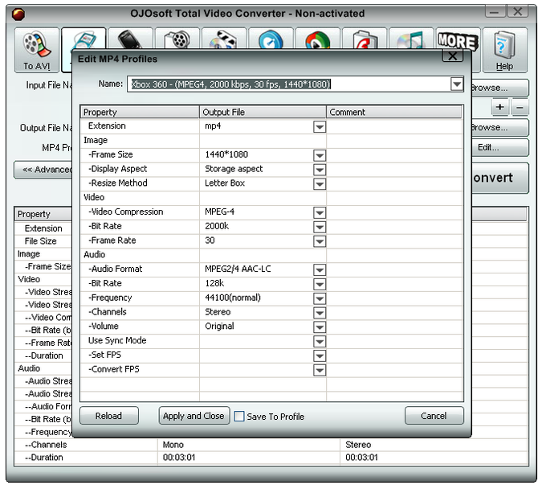The width and height of the screenshot is (546, 489).
Task: Select the blue QuickTime MOV icon
Action: pos(271,39)
